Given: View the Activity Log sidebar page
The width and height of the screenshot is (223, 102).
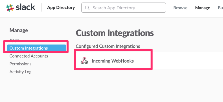Looking at the screenshot, I should tap(21, 72).
